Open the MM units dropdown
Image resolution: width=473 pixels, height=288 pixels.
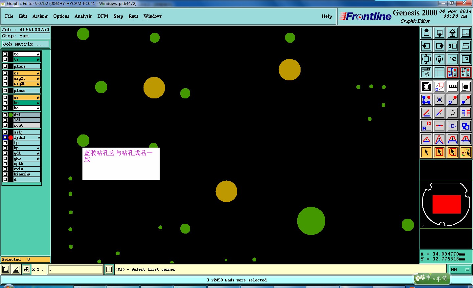460,269
